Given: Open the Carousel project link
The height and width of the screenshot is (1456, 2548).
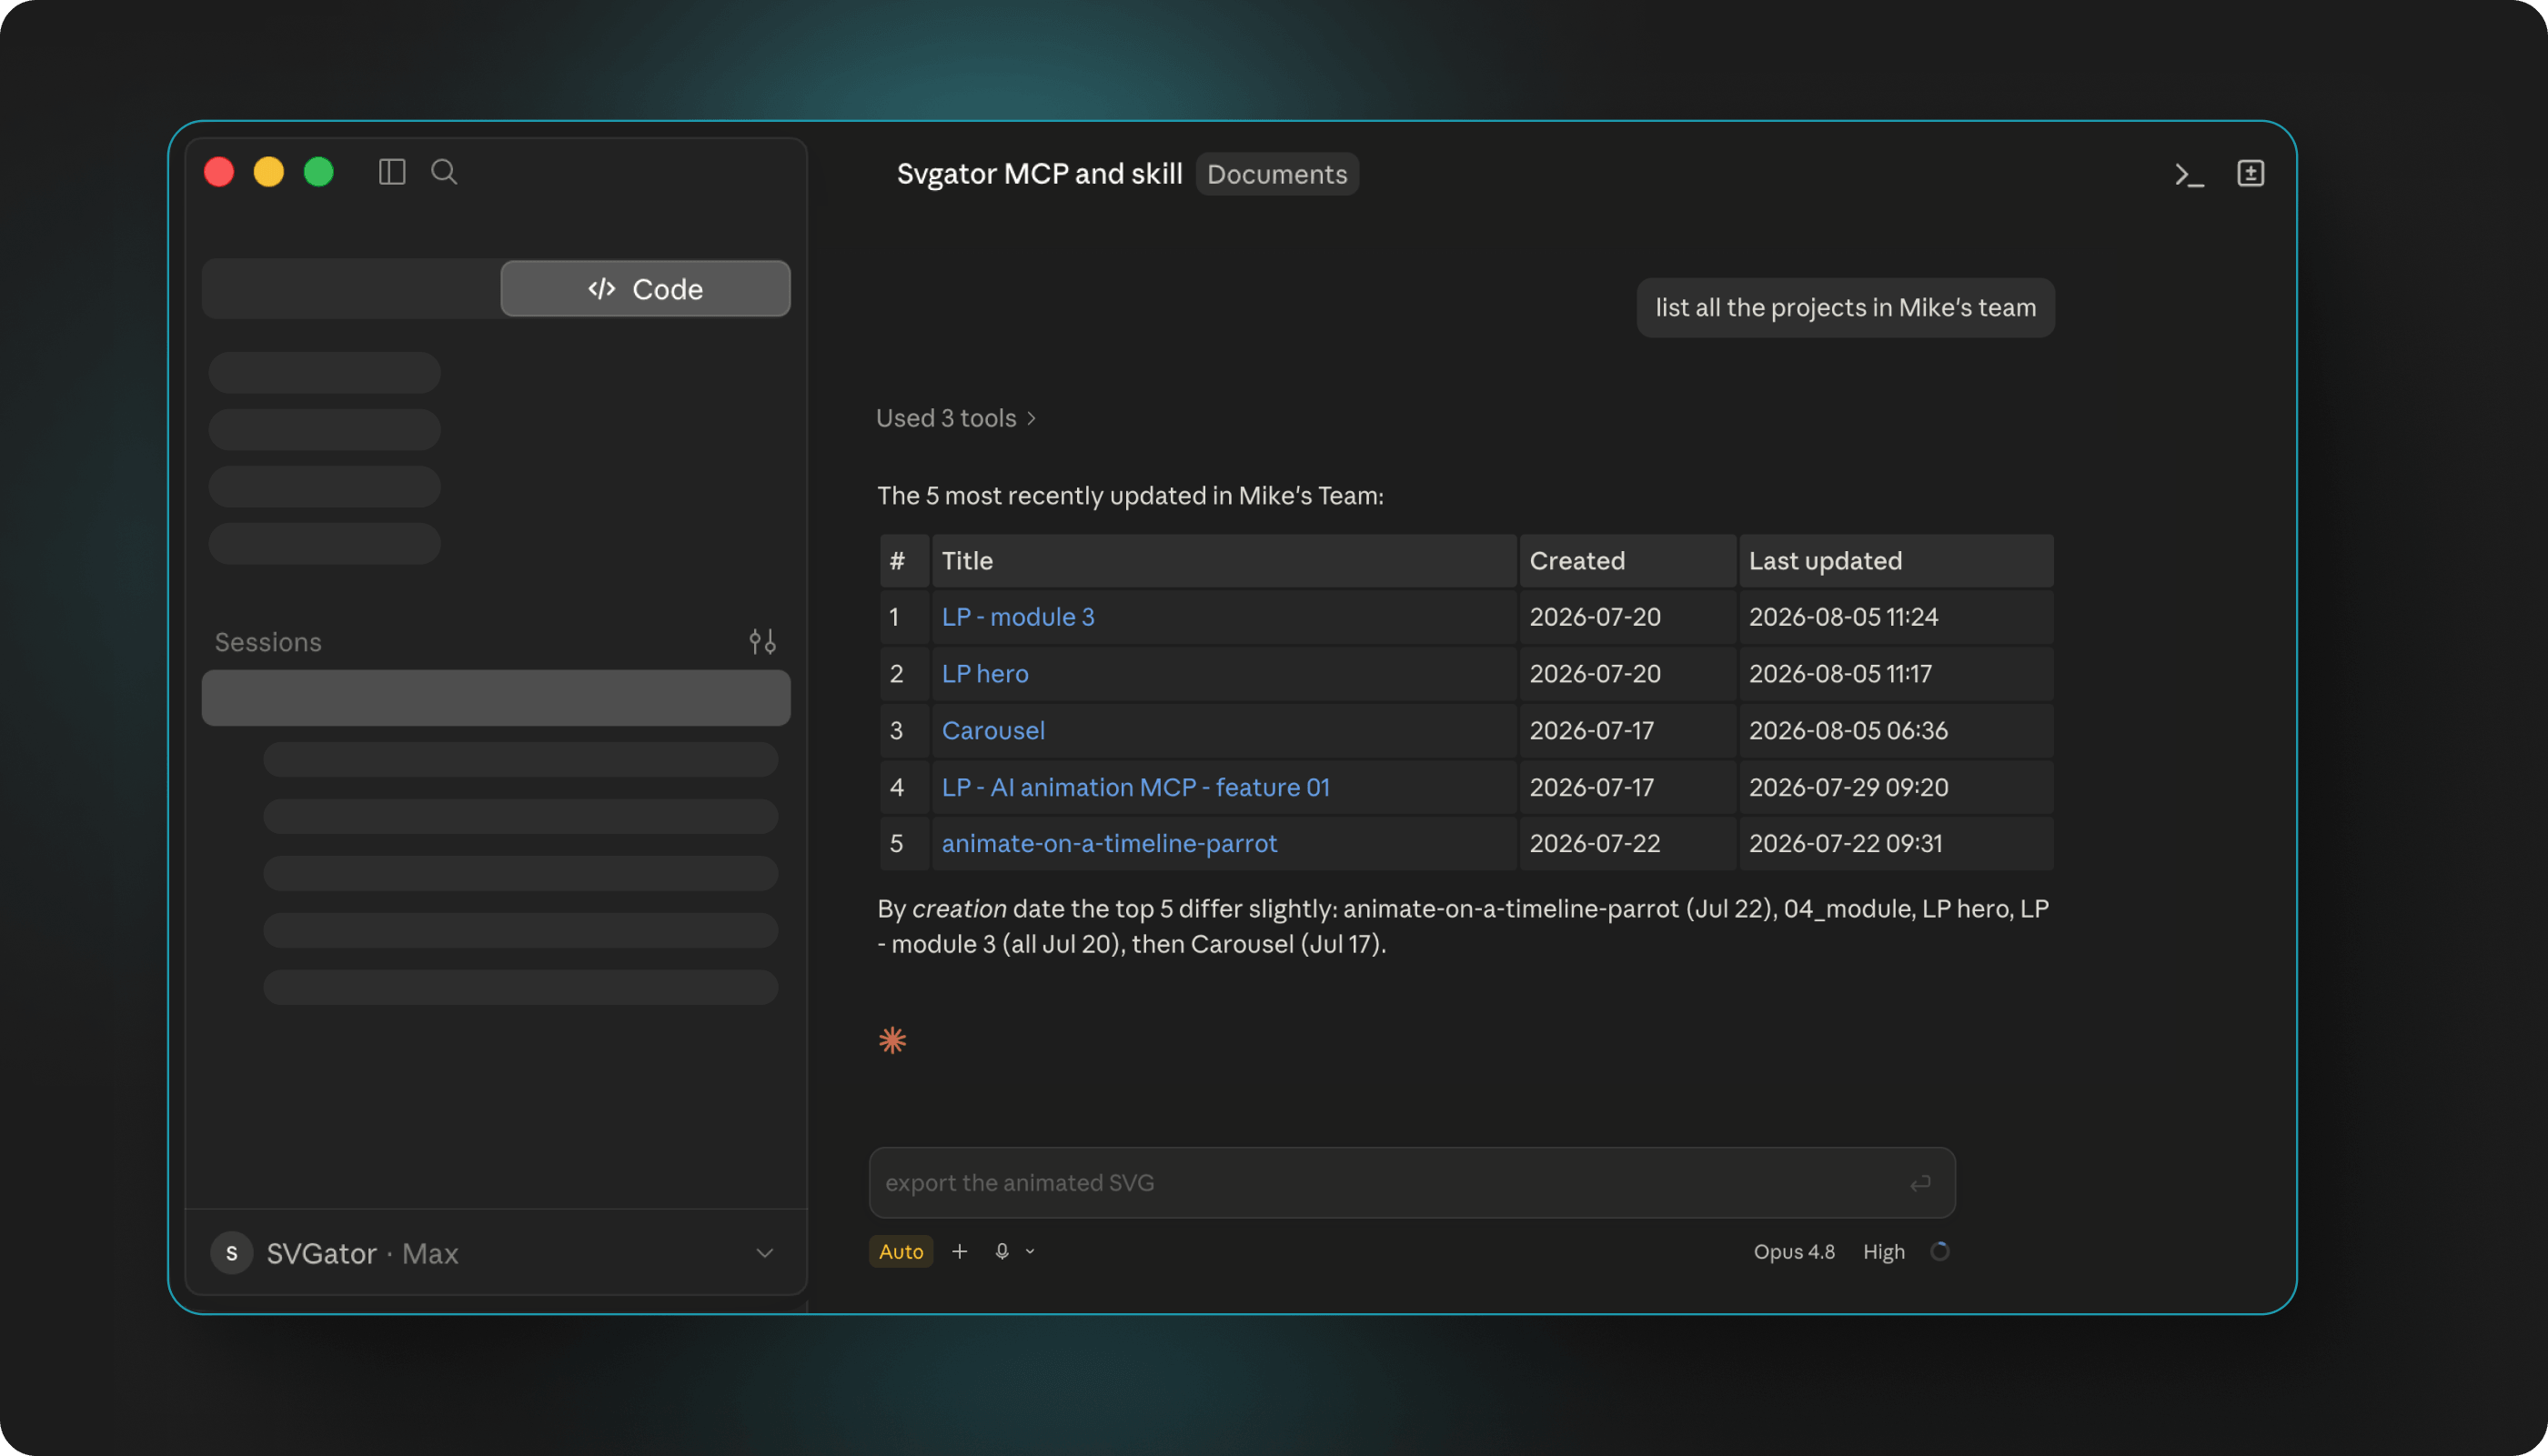Looking at the screenshot, I should coord(993,731).
